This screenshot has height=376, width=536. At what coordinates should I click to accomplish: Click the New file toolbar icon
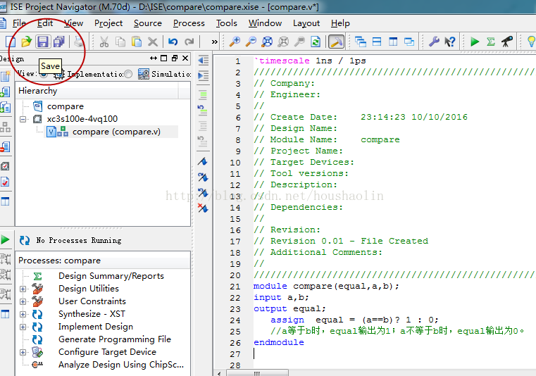point(11,42)
